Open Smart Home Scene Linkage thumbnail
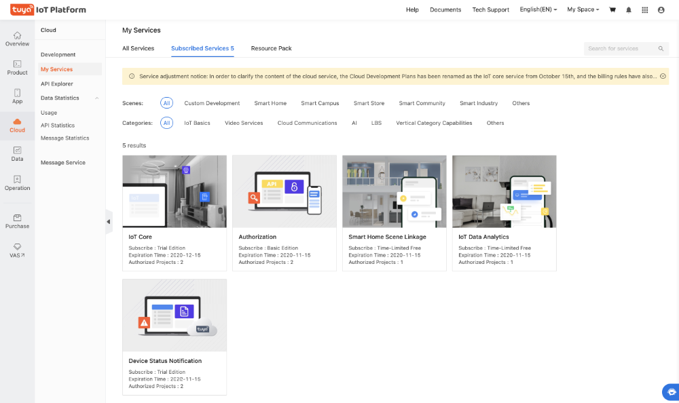 (x=394, y=191)
